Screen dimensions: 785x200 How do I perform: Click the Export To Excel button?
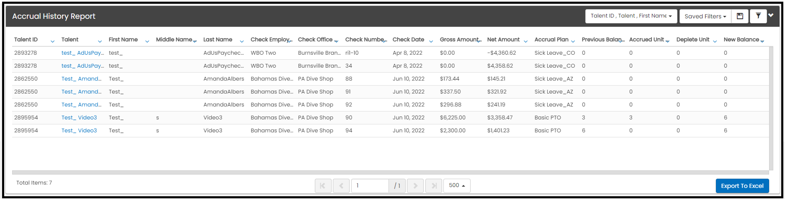[x=742, y=186]
